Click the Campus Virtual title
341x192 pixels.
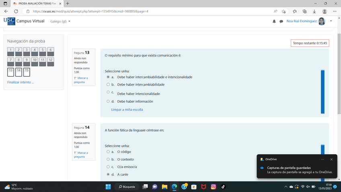coord(31,21)
